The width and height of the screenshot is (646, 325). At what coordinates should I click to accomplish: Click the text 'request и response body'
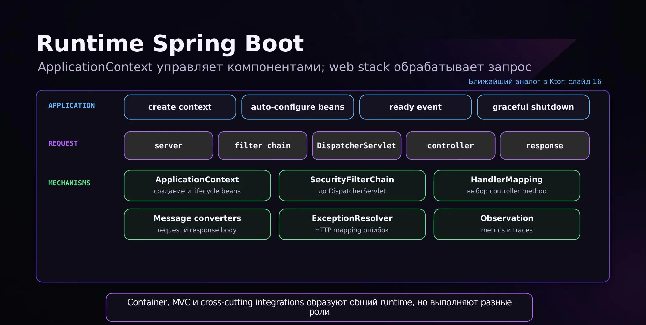pyautogui.click(x=197, y=230)
